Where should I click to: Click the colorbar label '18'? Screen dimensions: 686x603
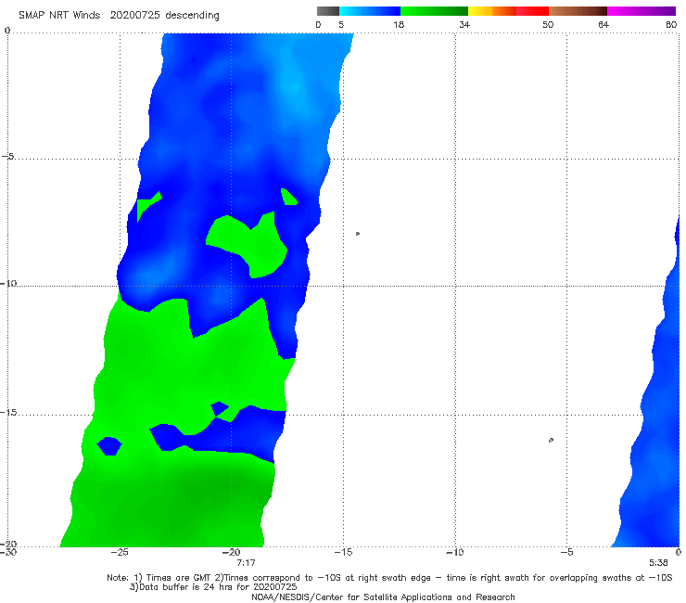399,24
